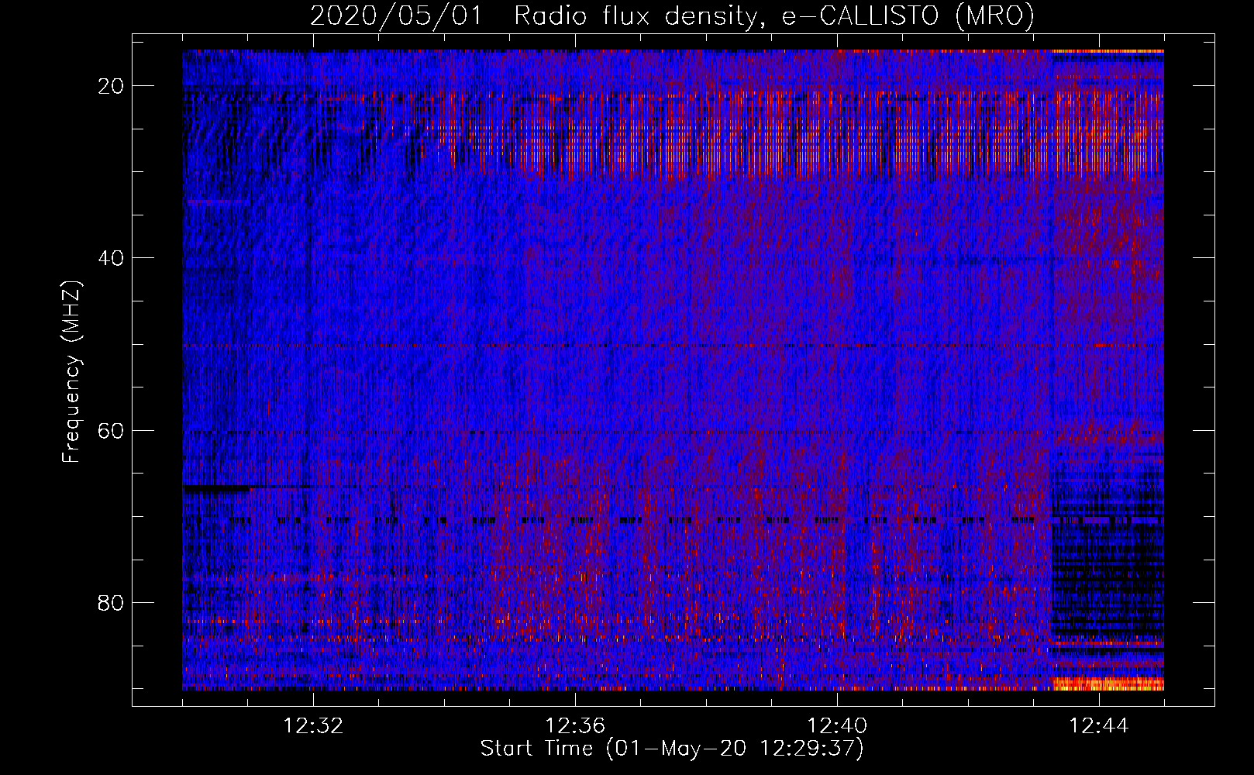Click the 12:36 time tick label

[575, 726]
